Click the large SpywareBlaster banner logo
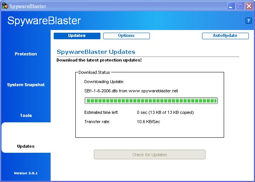 coord(44,21)
